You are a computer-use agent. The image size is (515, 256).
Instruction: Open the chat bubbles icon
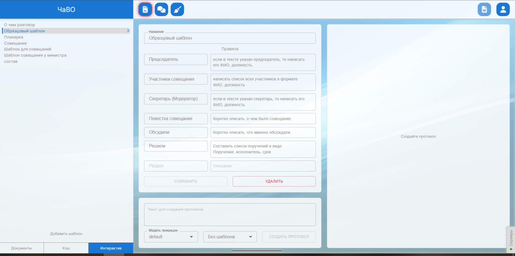[x=161, y=10]
